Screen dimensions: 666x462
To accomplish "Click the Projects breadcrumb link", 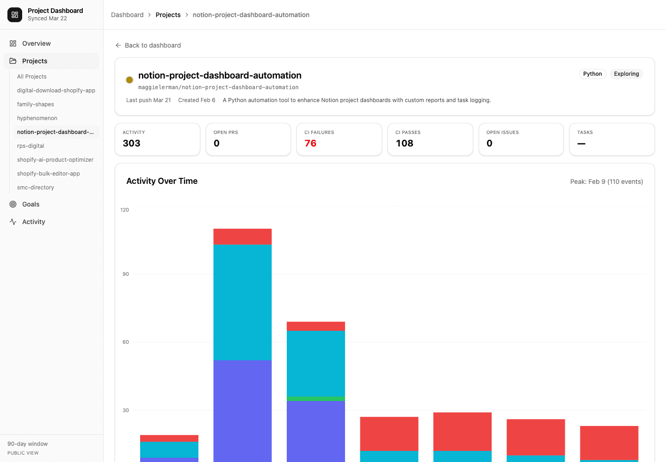I will pos(168,15).
